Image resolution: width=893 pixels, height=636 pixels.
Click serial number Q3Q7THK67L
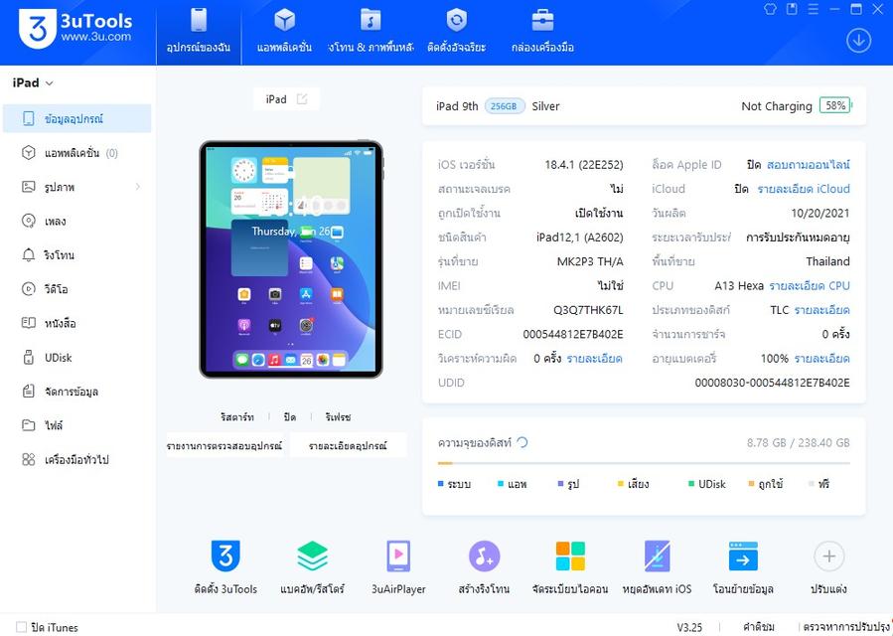point(588,310)
